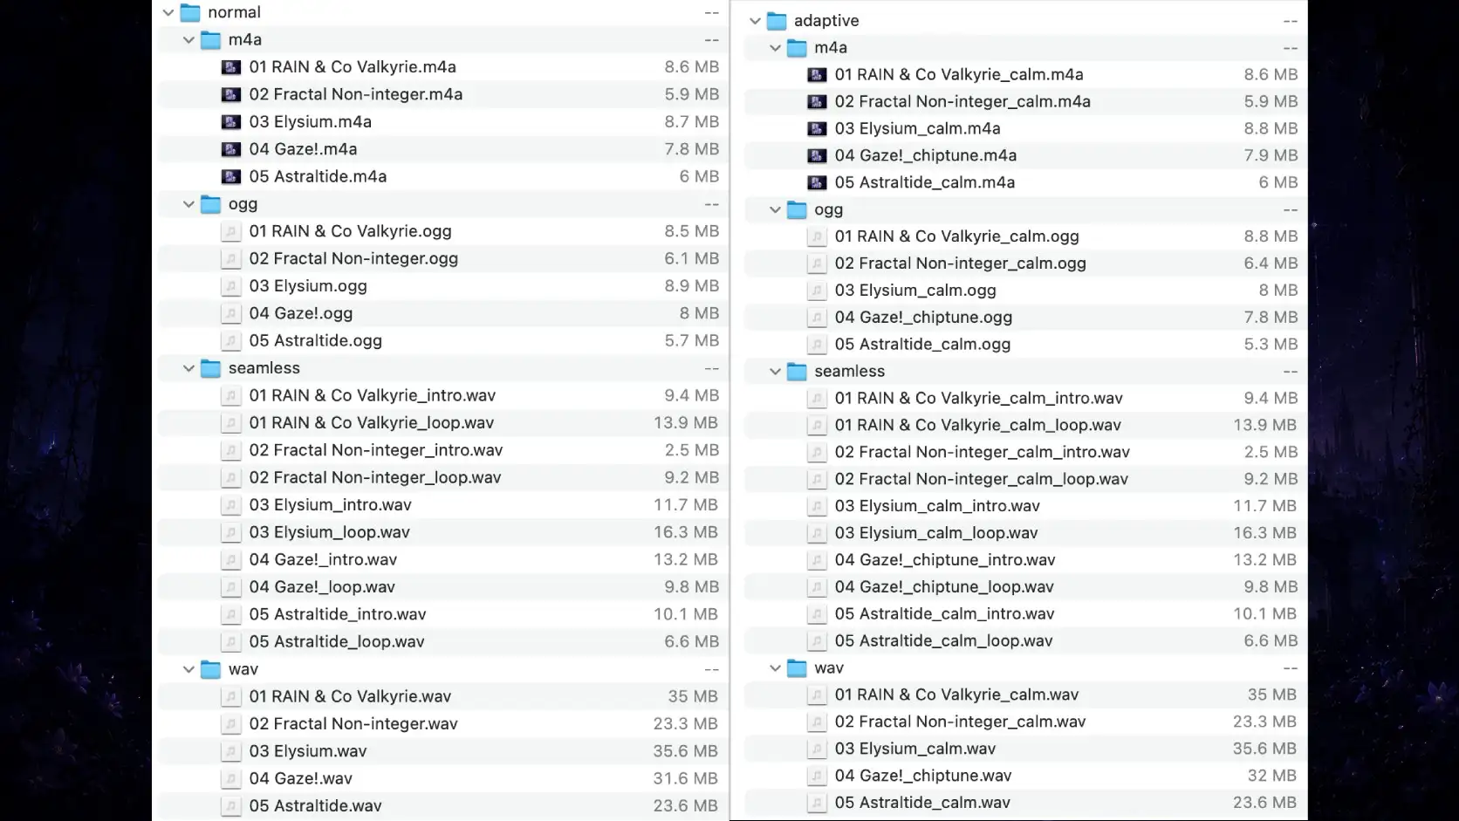Collapse the adaptive folder chevron
This screenshot has height=821, width=1459.
[x=755, y=21]
